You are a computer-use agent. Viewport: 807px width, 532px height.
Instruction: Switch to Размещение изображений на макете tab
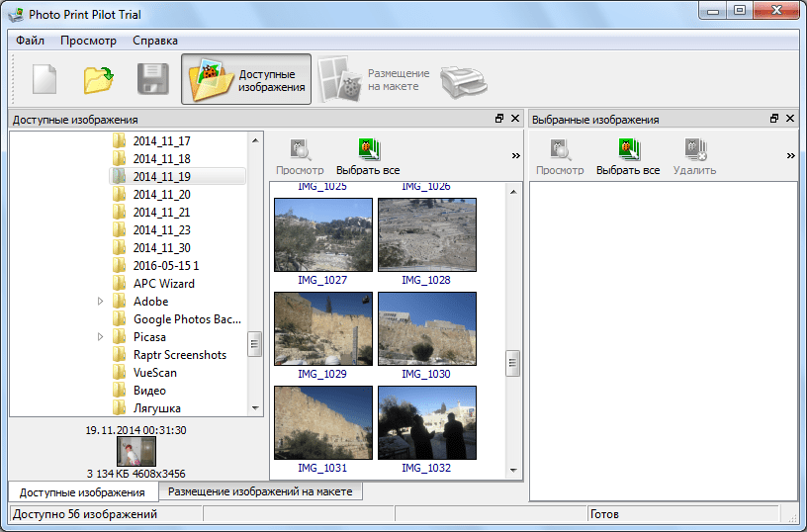pos(261,490)
